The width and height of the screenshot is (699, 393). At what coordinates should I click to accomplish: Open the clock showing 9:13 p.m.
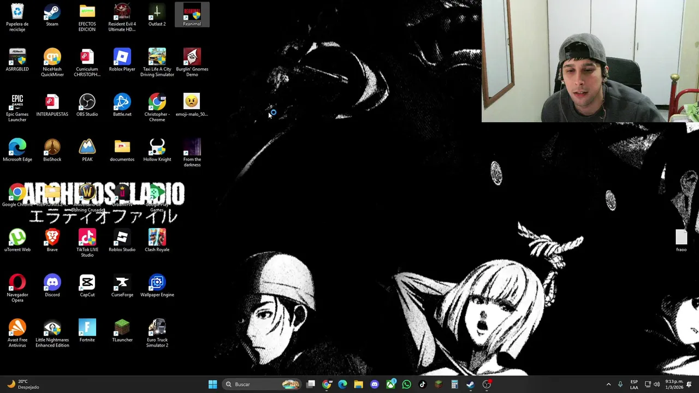(674, 384)
